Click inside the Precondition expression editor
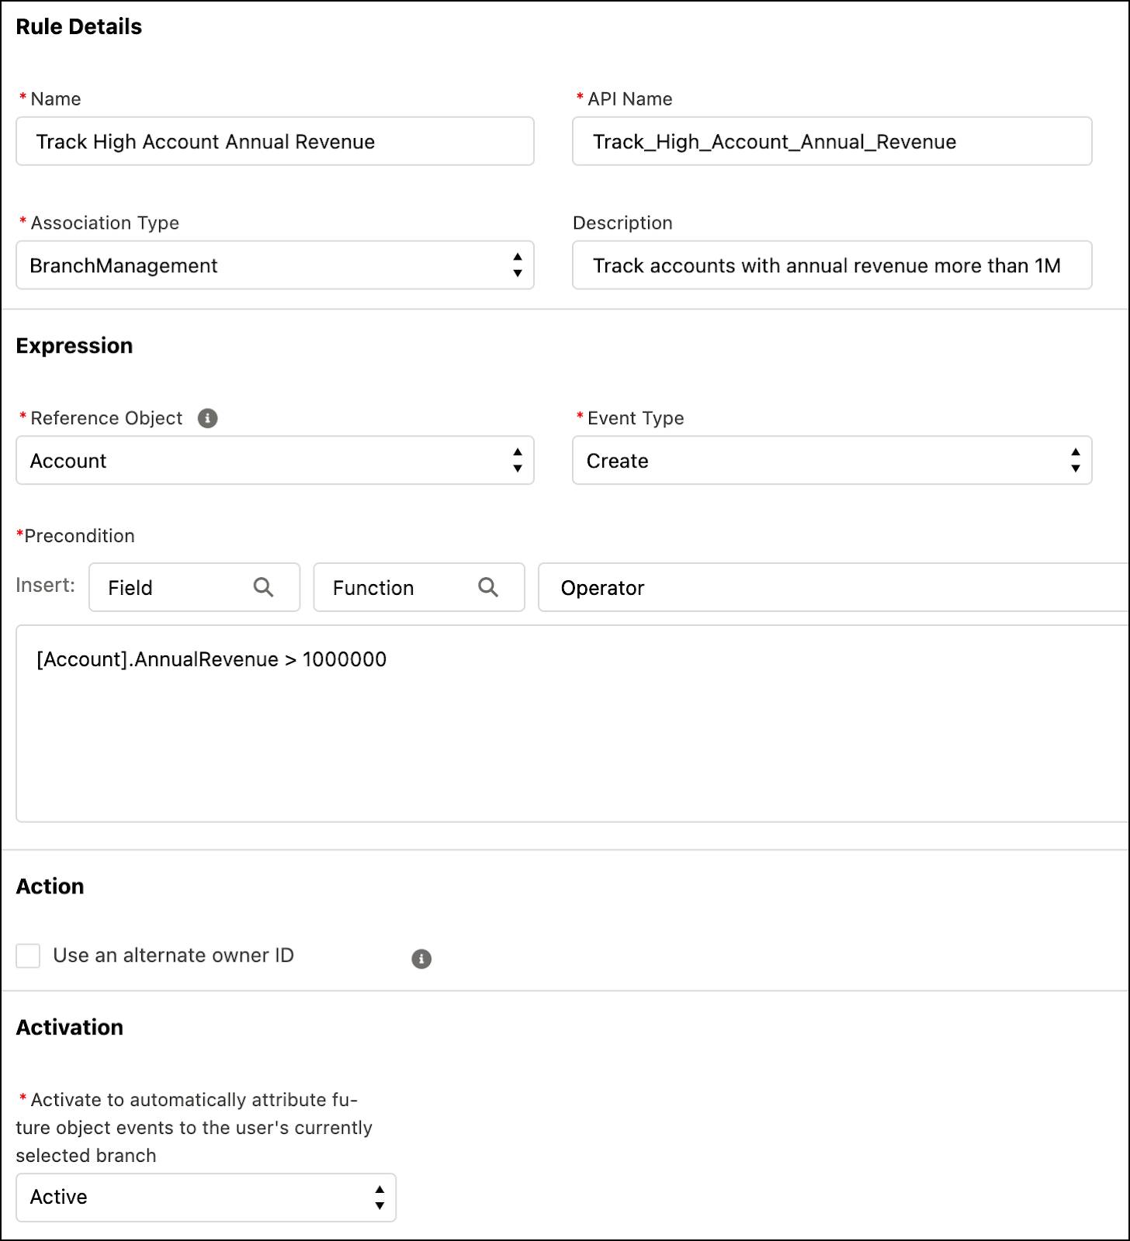Viewport: 1130px width, 1241px height. pos(573,724)
